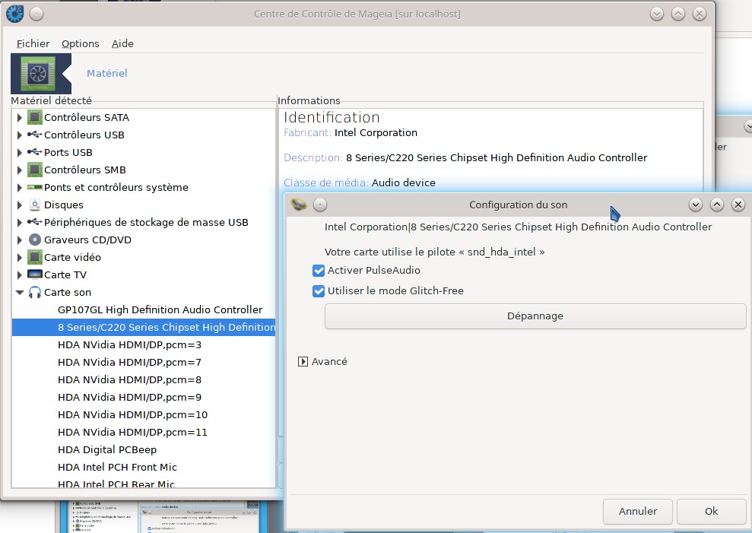Select HDA Intel PCH Front Mic
This screenshot has height=533, width=752.
(117, 468)
